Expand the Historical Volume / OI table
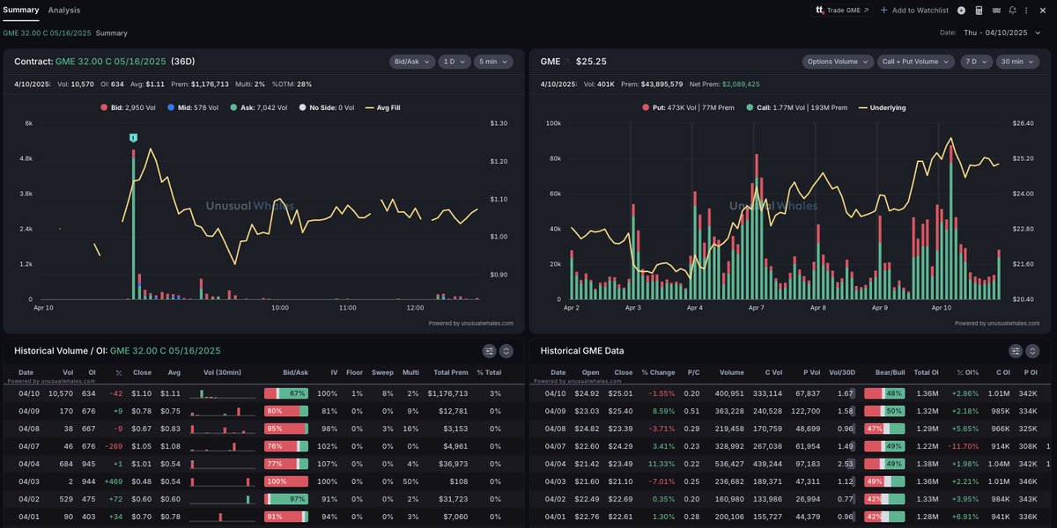 [x=506, y=350]
